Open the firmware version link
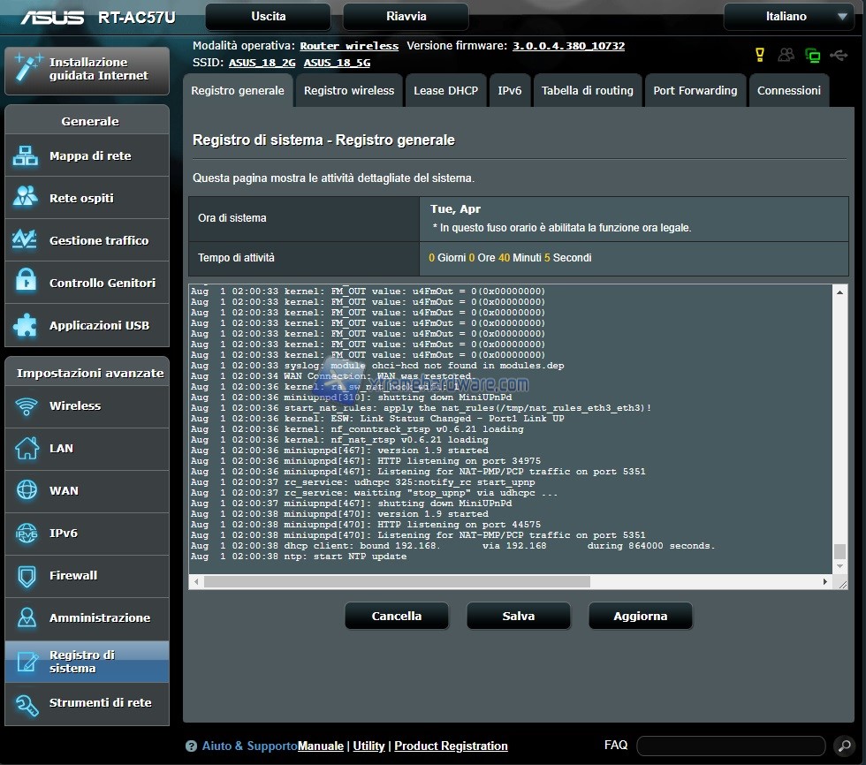 568,46
